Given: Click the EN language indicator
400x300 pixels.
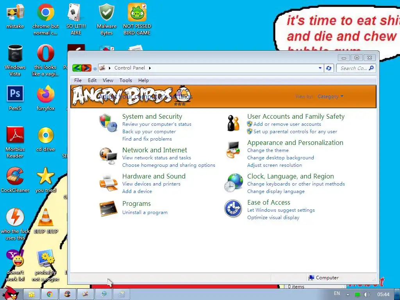Looking at the screenshot, I should [x=337, y=293].
